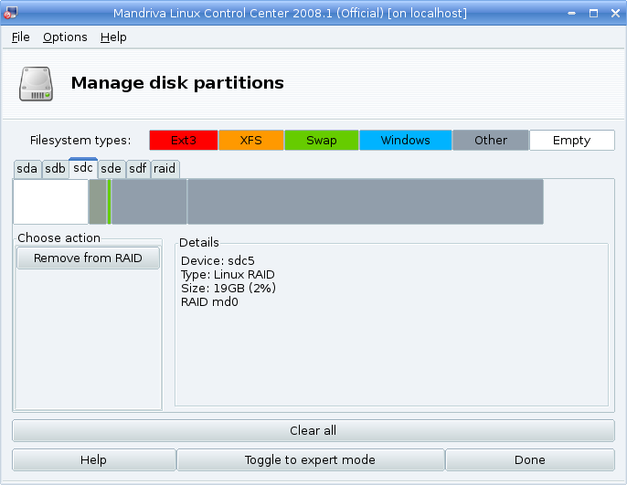The width and height of the screenshot is (627, 485).
Task: Select the red Ext3 filesystem type
Action: tap(184, 141)
